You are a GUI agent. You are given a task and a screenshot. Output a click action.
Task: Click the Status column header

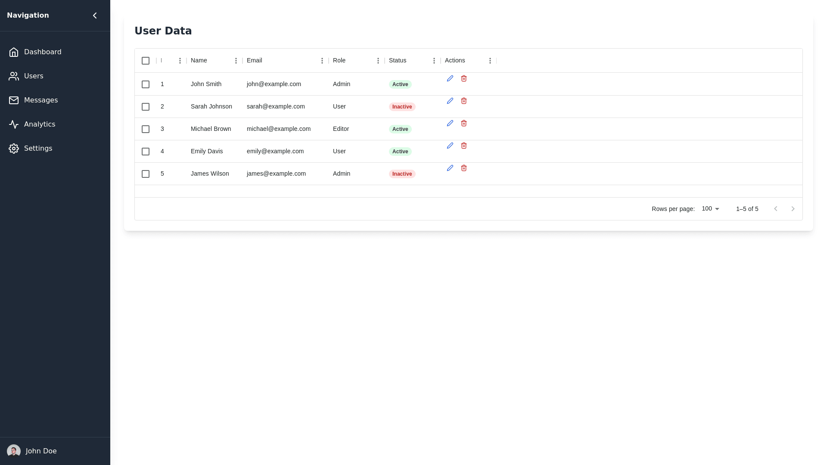point(398,61)
